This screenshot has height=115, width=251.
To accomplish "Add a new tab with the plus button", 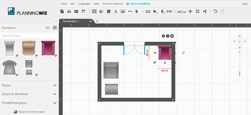I will pyautogui.click(x=97, y=21).
